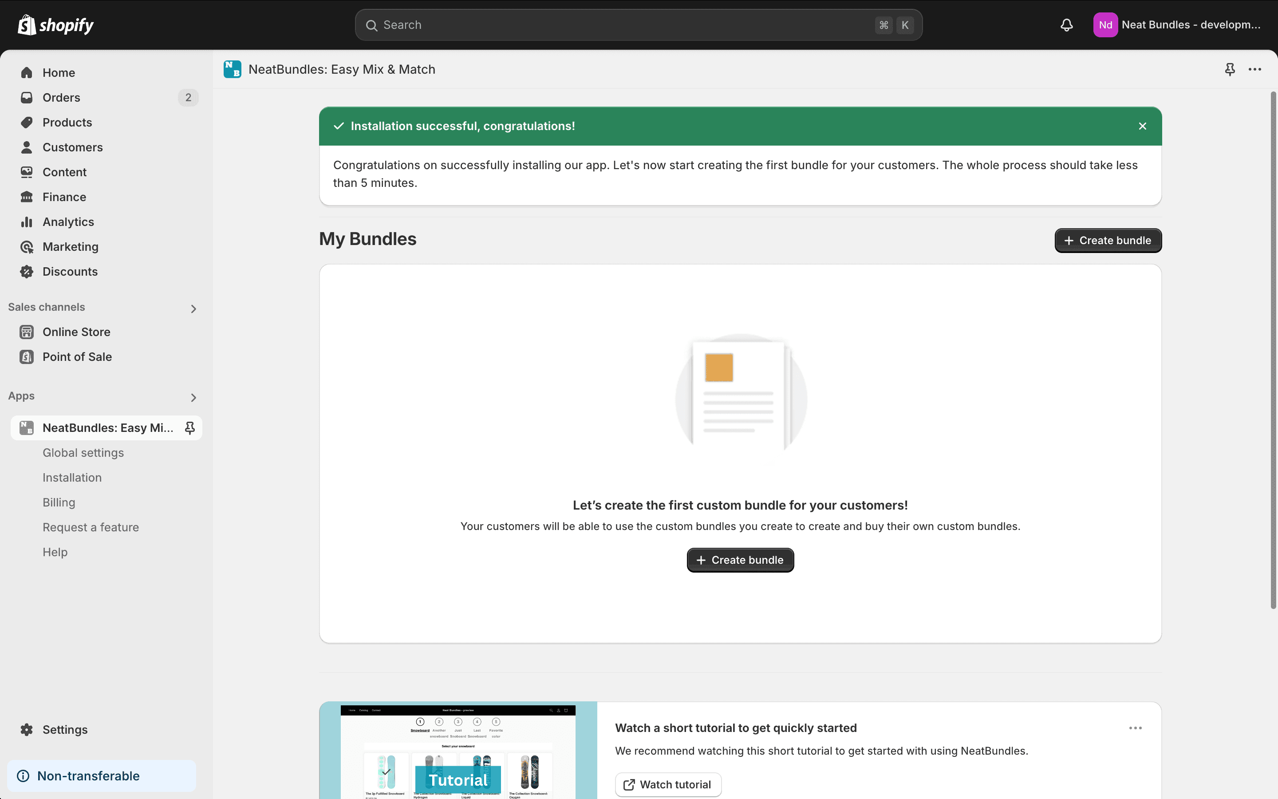
Task: Click the Discounts badge icon
Action: pyautogui.click(x=27, y=271)
